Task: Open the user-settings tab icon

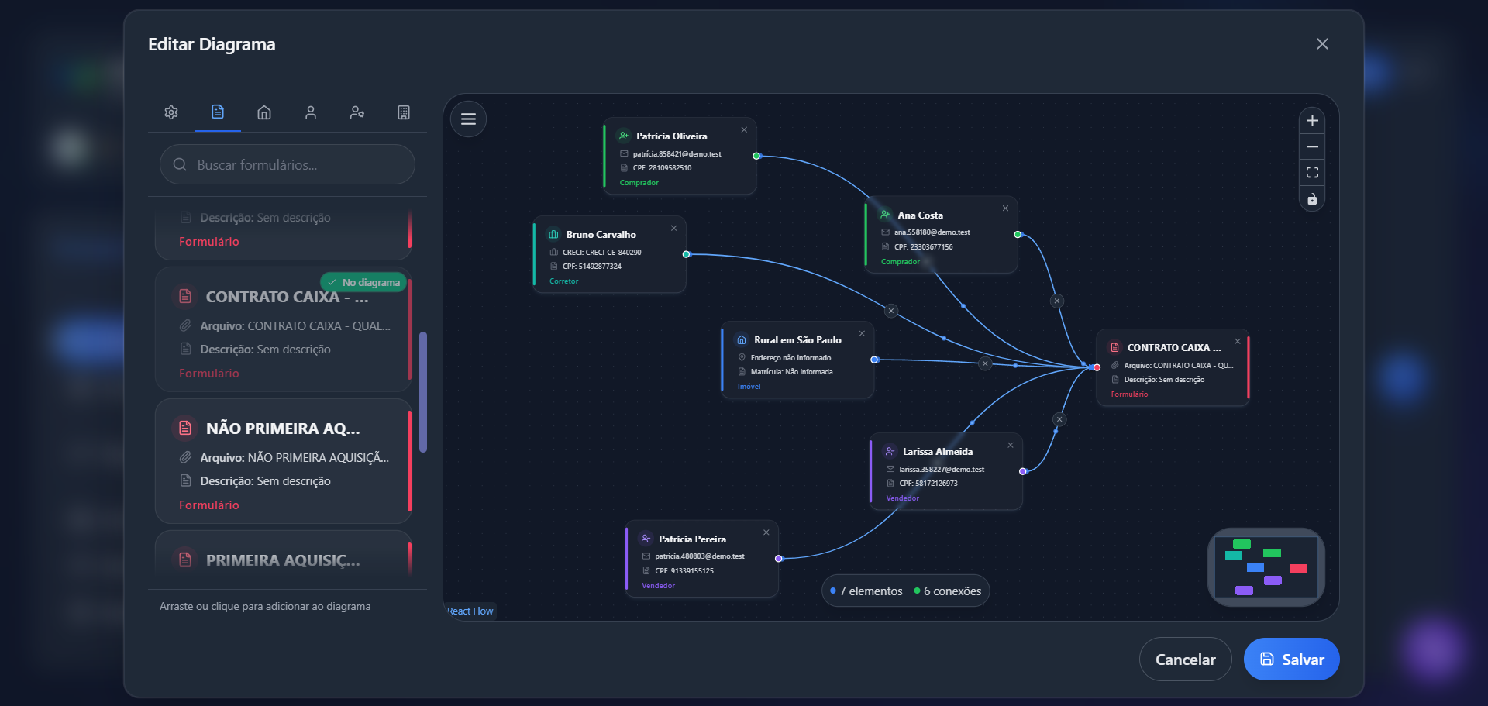Action: tap(357, 112)
